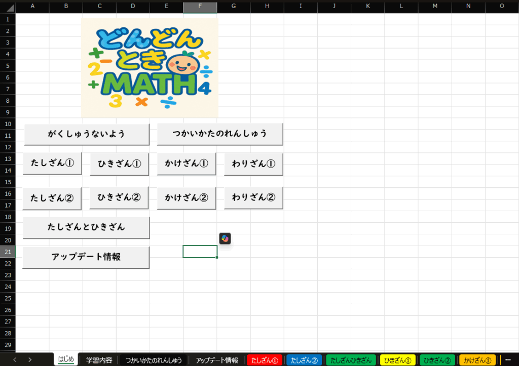Click the どんどんときMATH logo image

[150, 67]
